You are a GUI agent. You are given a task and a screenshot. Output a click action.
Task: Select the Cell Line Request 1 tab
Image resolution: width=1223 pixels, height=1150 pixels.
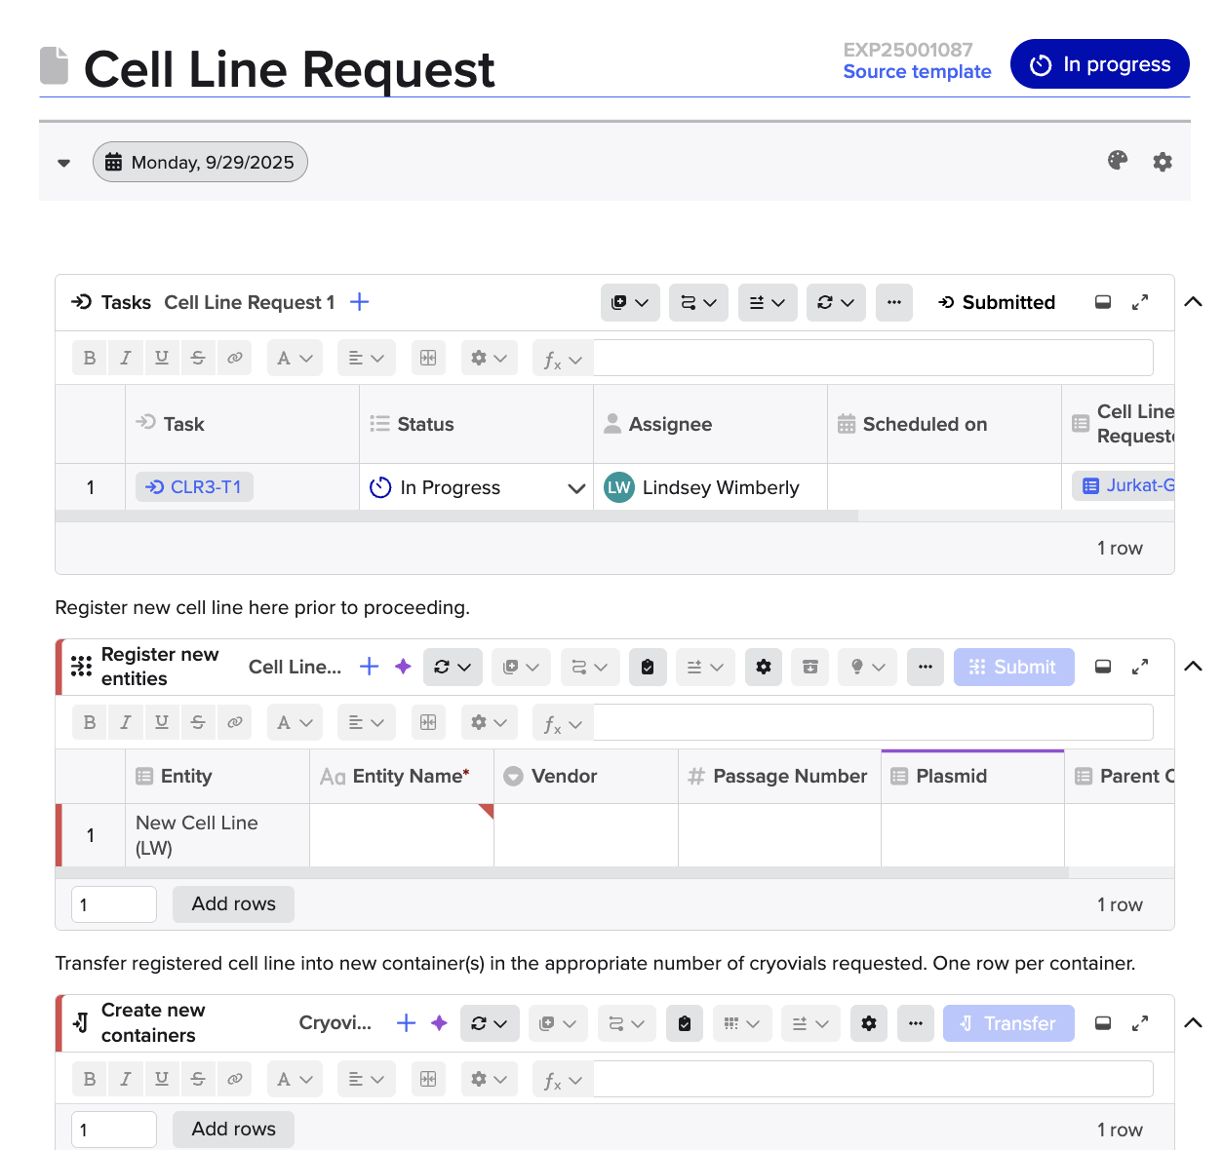[x=249, y=302]
